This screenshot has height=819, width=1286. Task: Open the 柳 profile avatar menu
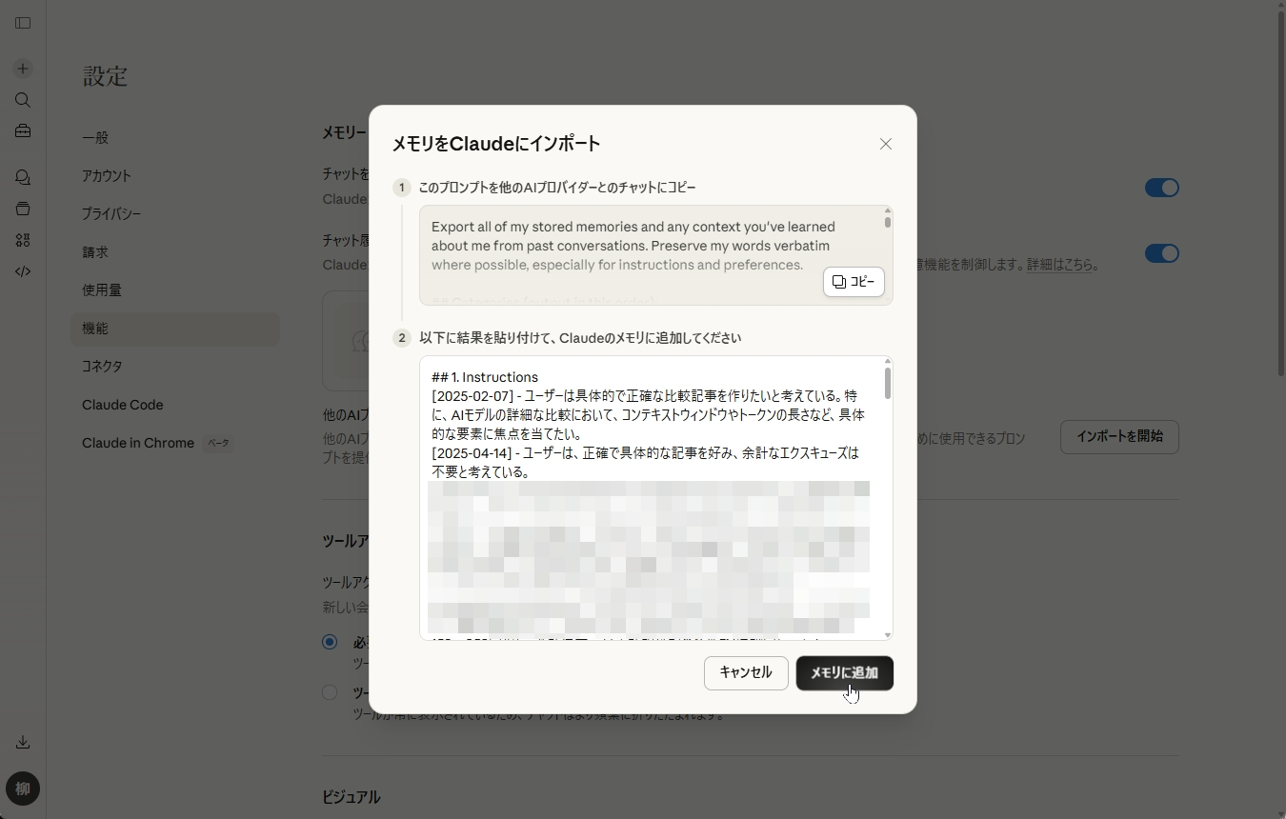tap(22, 789)
